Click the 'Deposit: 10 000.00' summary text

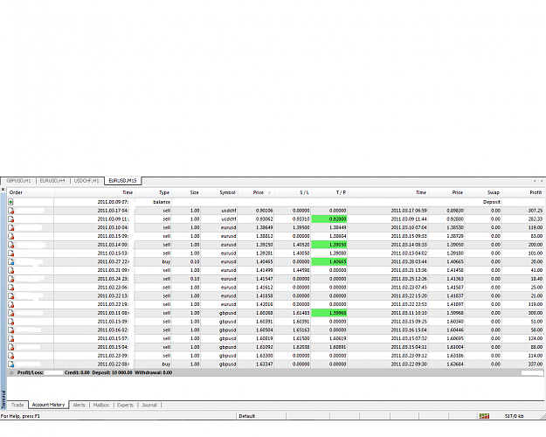[112, 372]
